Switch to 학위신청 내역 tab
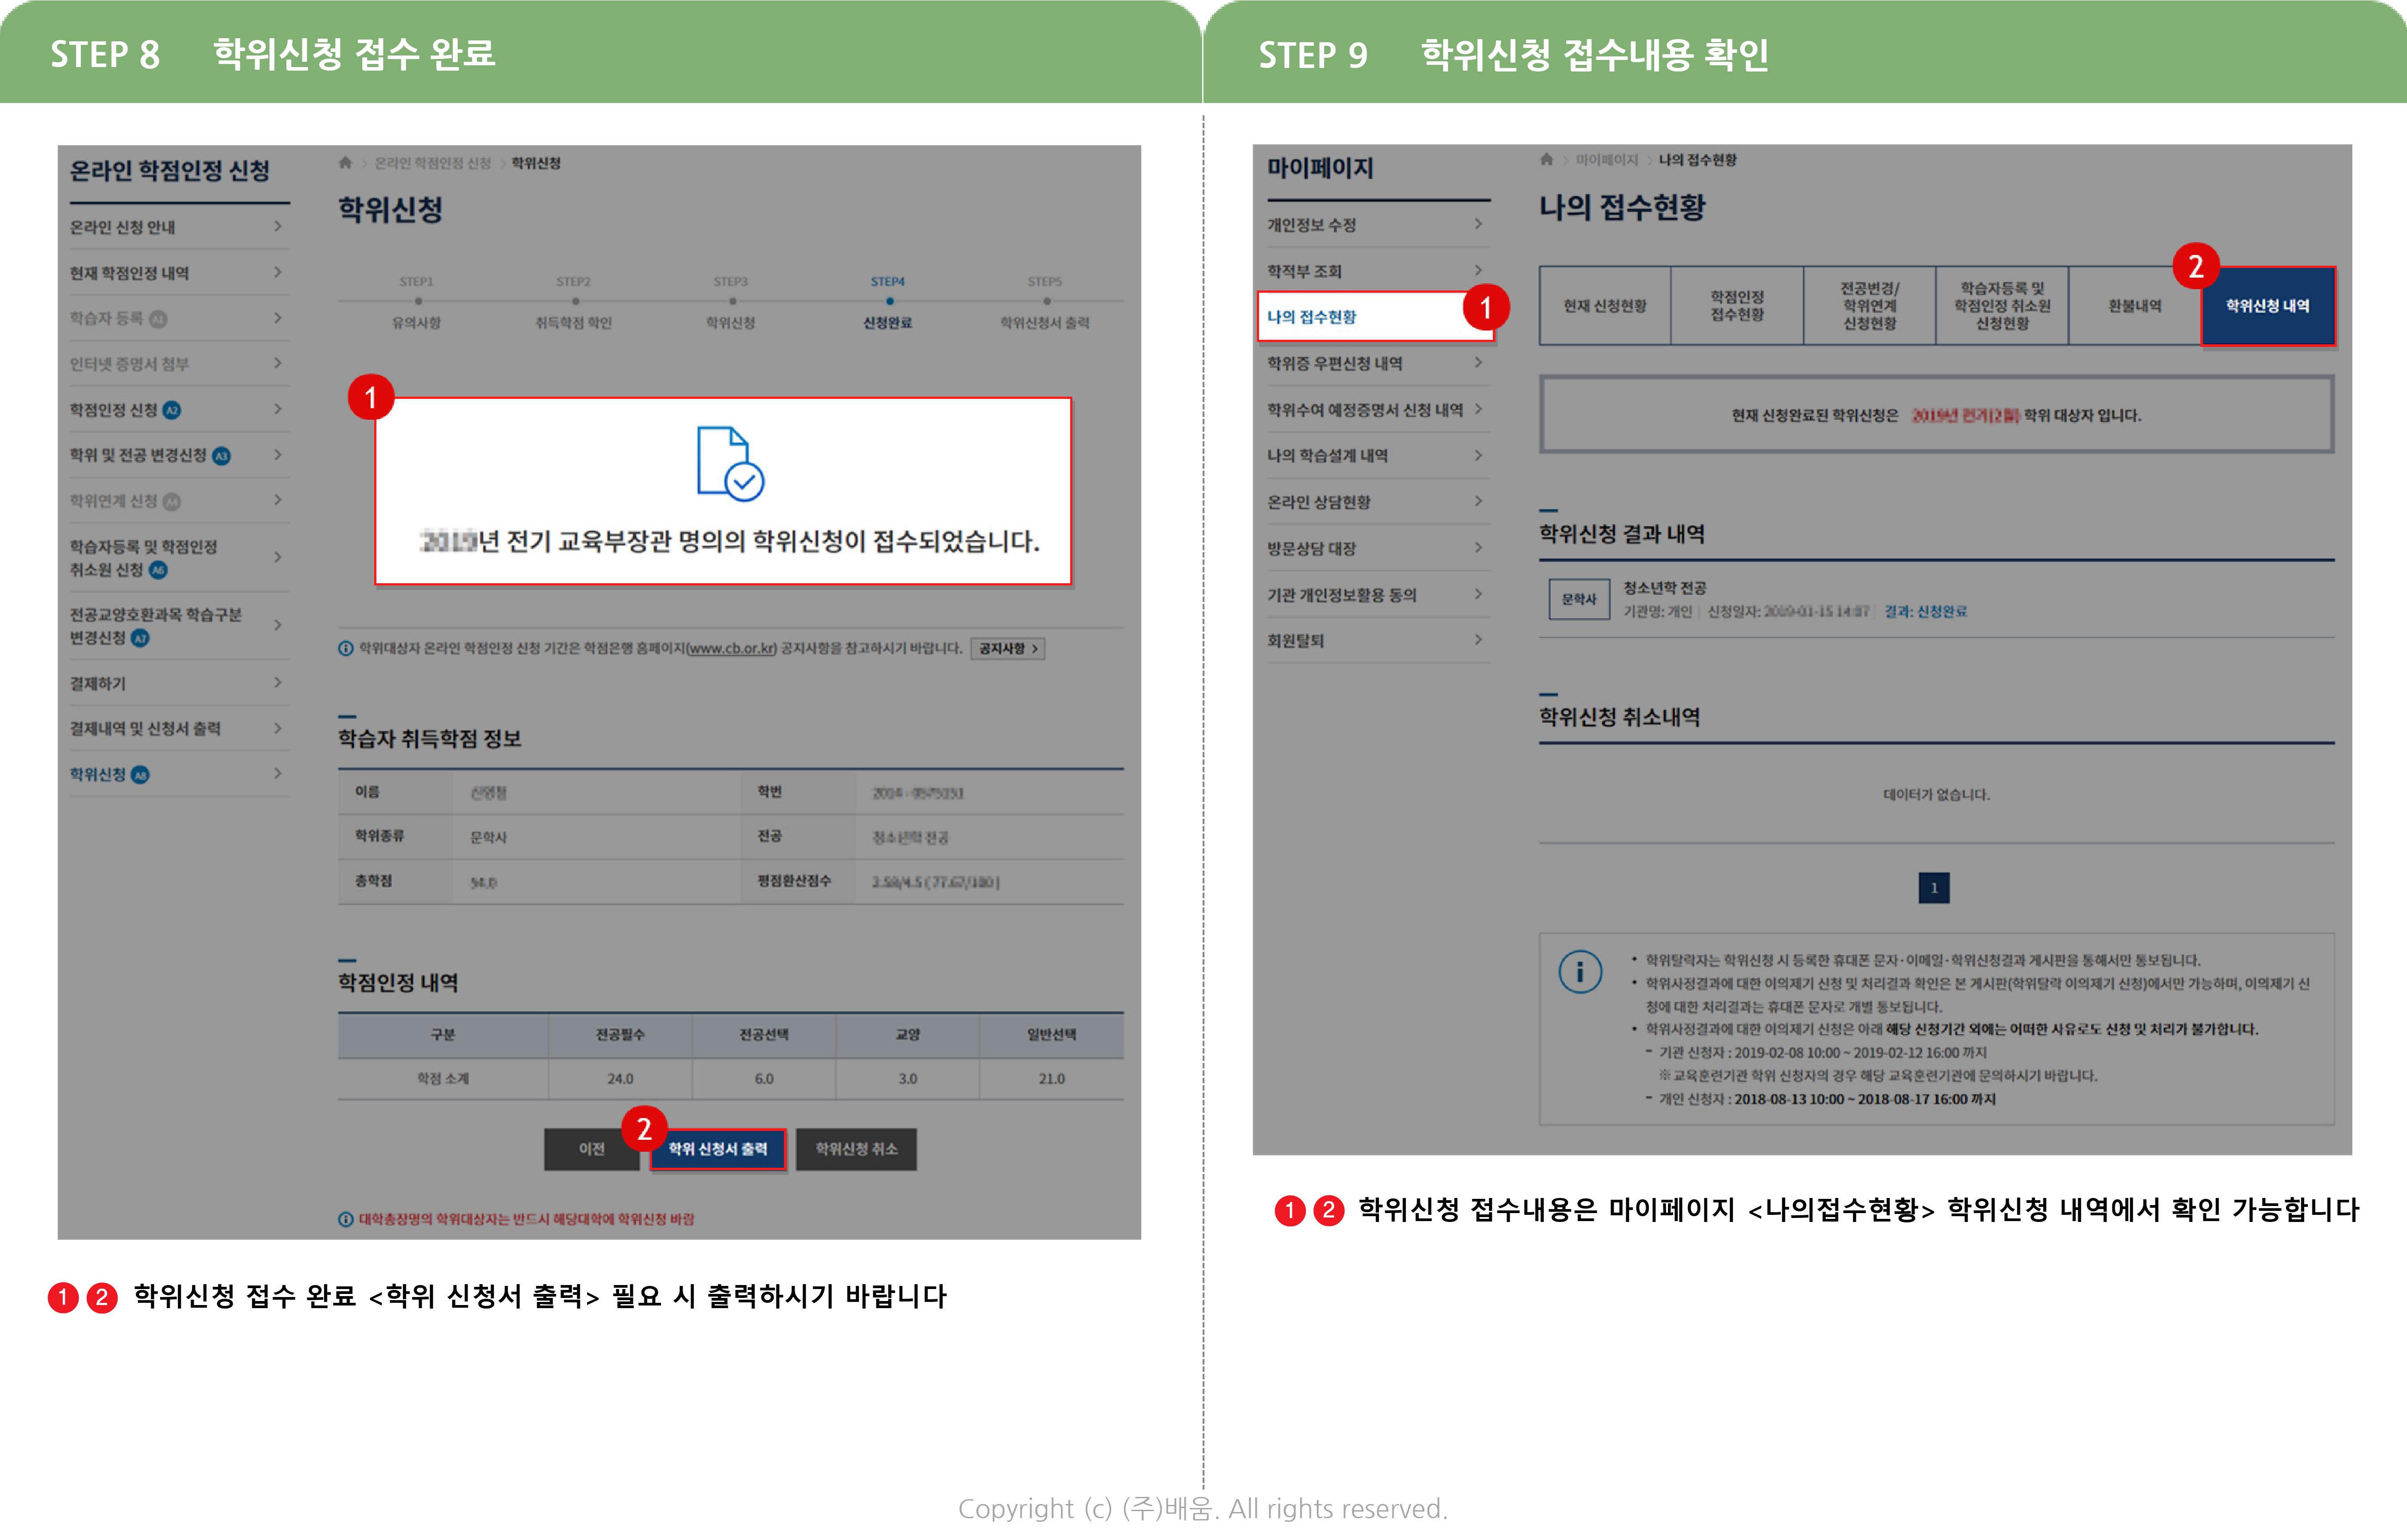The image size is (2407, 1540). coord(2268,306)
